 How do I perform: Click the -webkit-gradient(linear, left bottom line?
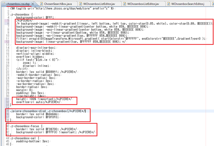[115, 24]
